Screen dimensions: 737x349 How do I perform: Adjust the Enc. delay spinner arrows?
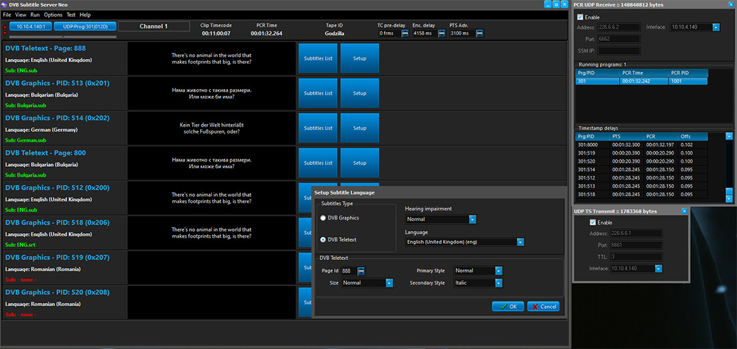(442, 33)
